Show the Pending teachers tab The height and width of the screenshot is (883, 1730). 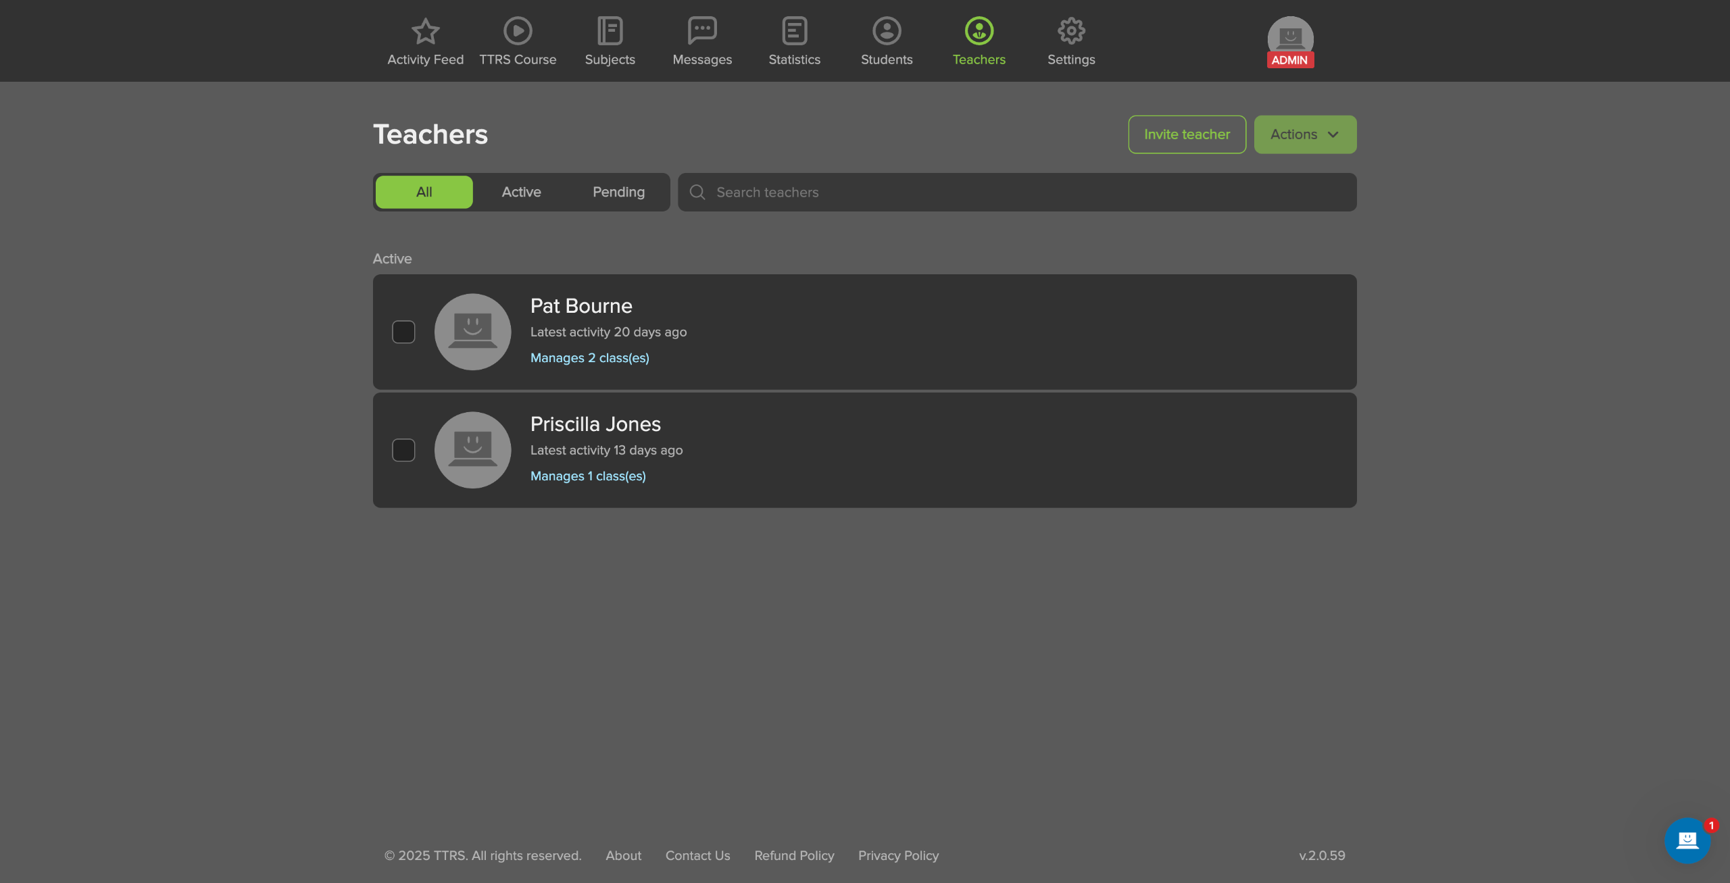tap(618, 192)
